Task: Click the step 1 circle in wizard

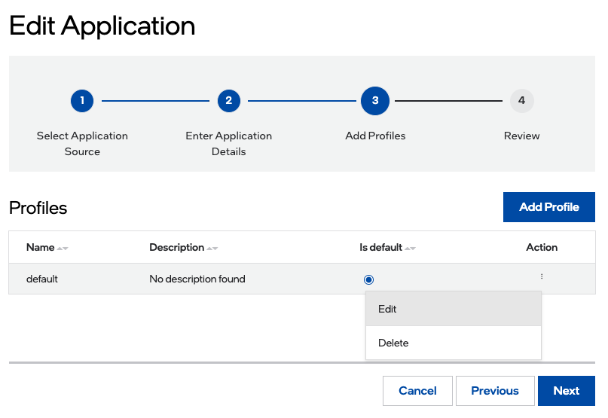Action: click(x=82, y=100)
